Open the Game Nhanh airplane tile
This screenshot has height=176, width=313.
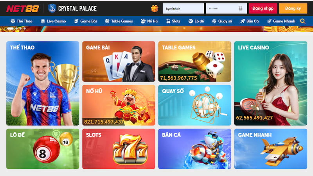271,149
